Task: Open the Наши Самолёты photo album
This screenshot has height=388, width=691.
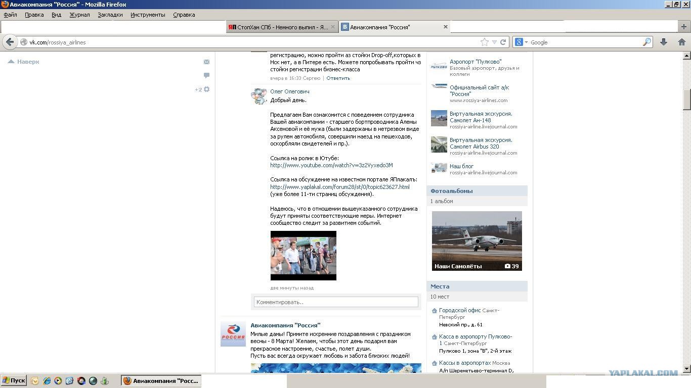Action: point(477,241)
